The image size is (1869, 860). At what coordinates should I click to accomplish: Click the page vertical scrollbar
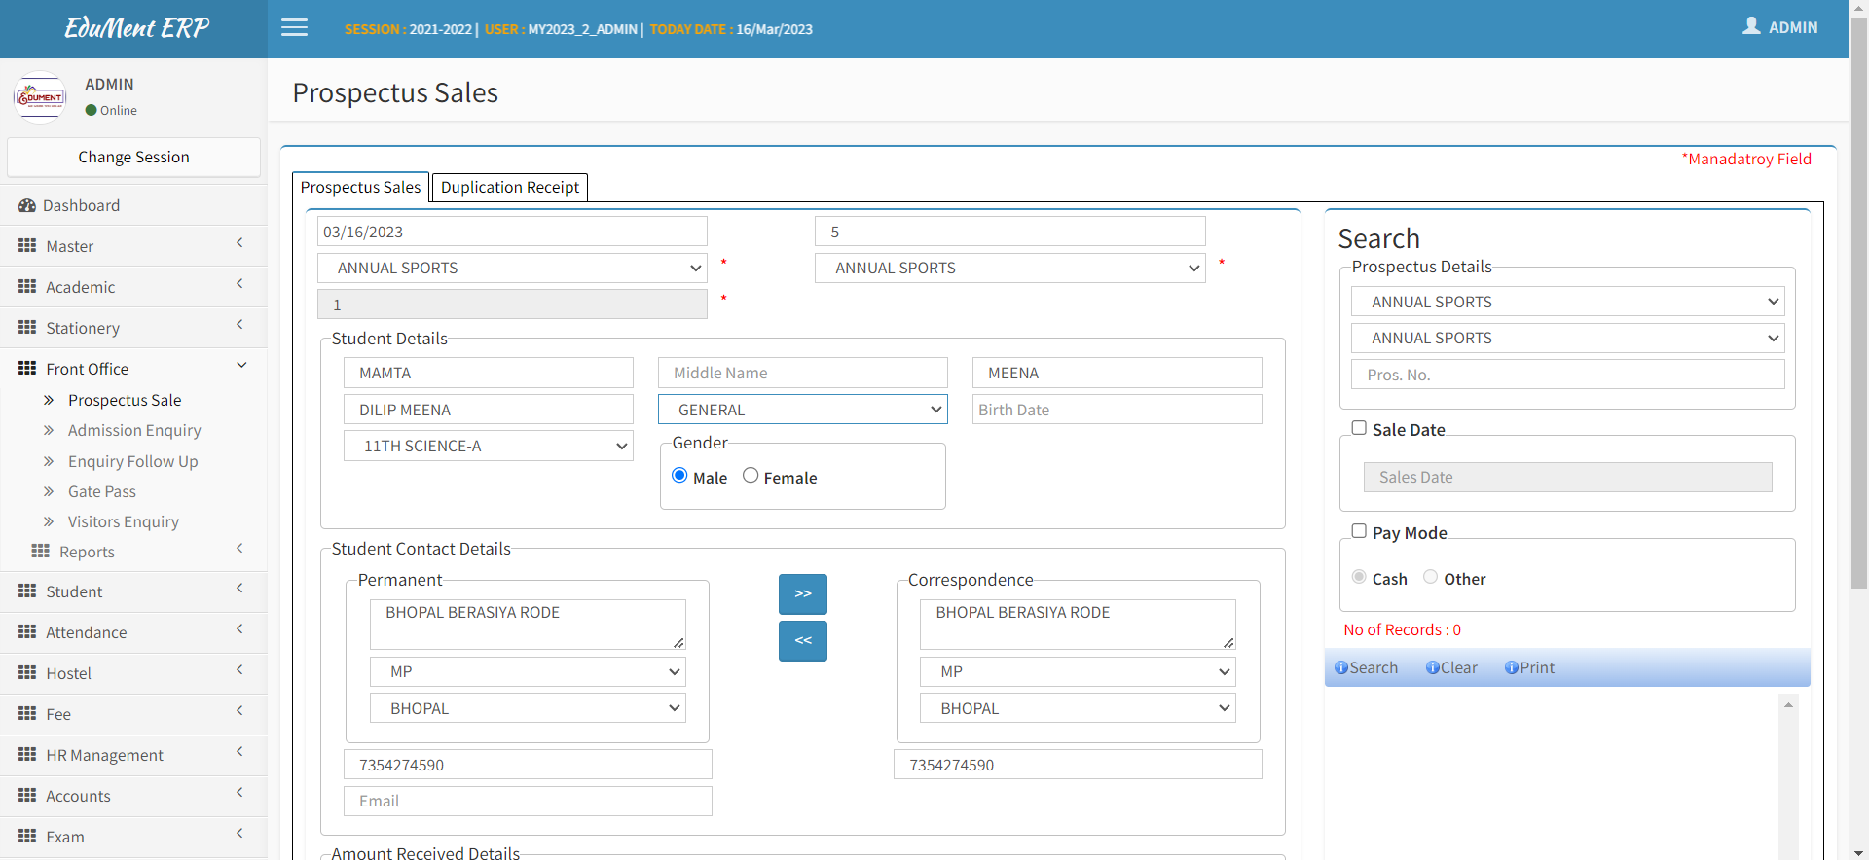[x=1857, y=292]
